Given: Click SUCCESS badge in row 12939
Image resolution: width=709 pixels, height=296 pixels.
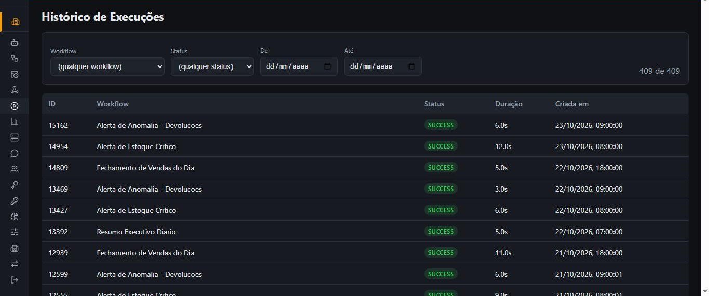Looking at the screenshot, I should (441, 252).
